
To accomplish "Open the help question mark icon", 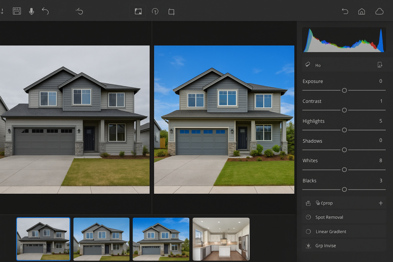I will point(155,12).
